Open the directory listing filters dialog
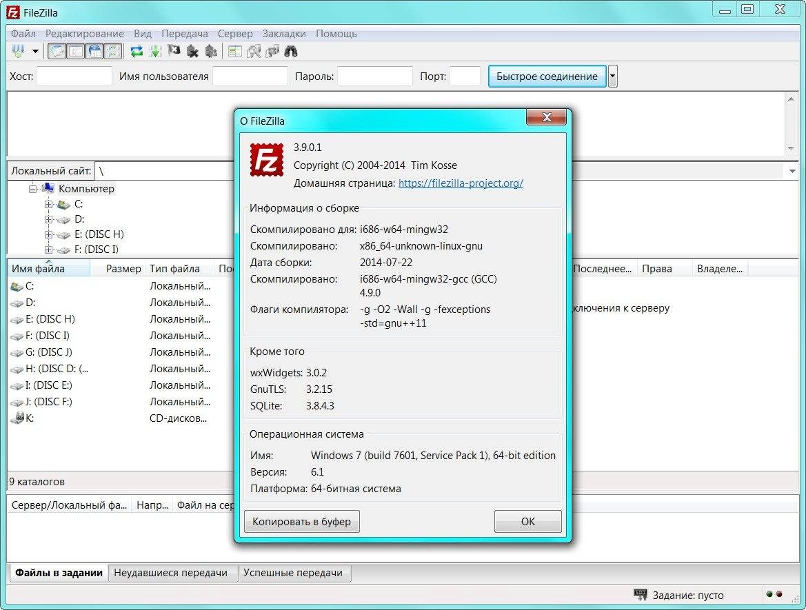The height and width of the screenshot is (610, 806). 235,52
